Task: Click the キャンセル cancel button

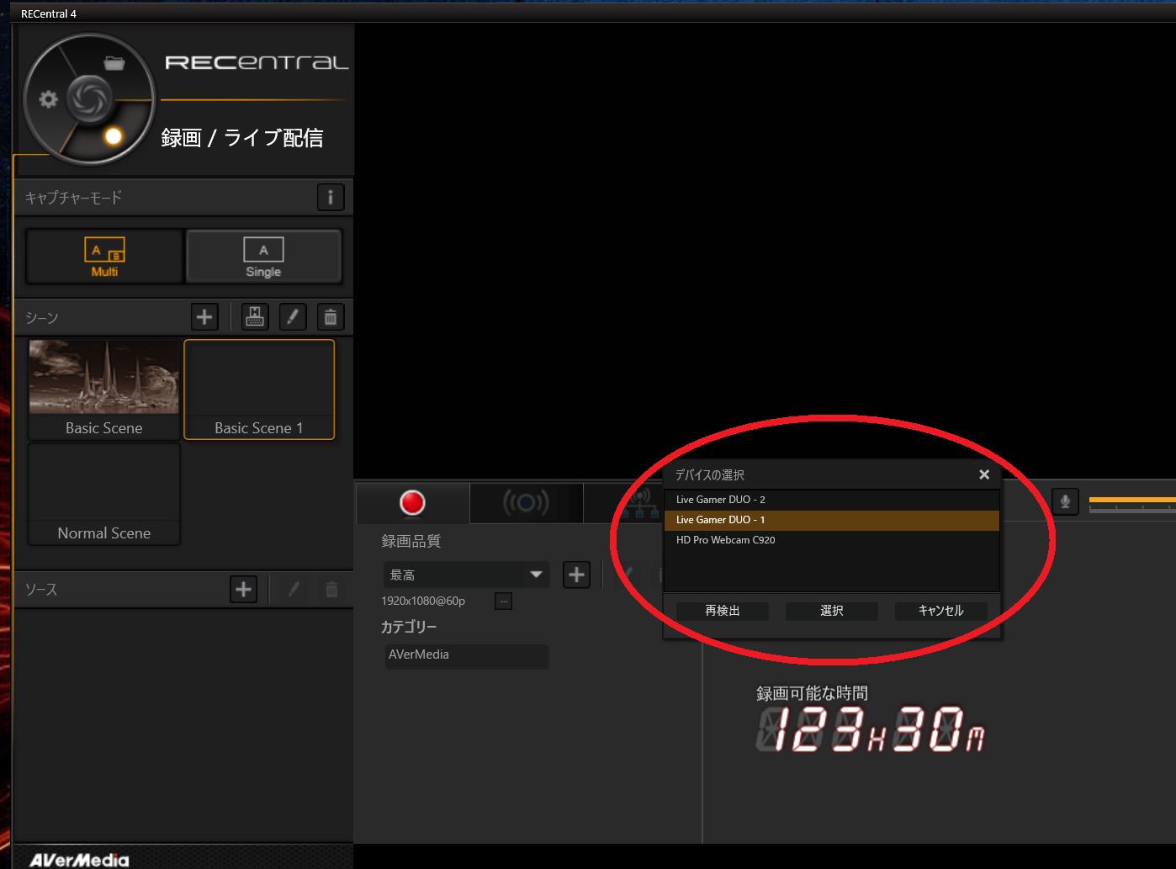Action: pyautogui.click(x=941, y=611)
